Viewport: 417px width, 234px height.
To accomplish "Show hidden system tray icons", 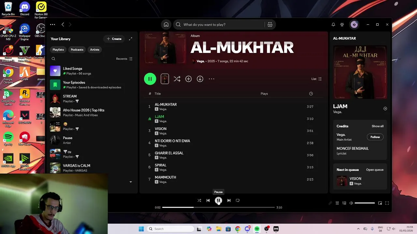I will [x=358, y=229].
